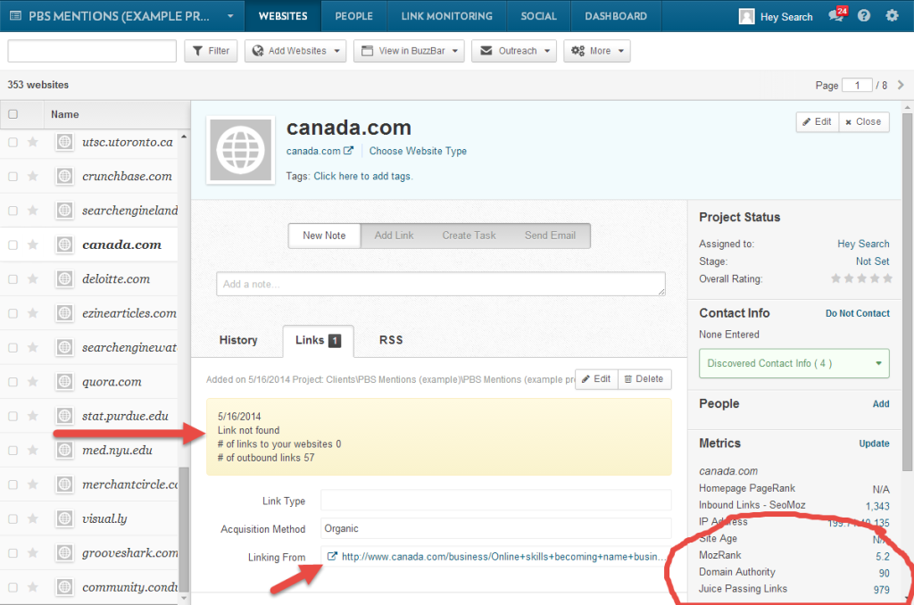The image size is (914, 605).
Task: Check the crunchbase.com checkbox
Action: coord(12,176)
